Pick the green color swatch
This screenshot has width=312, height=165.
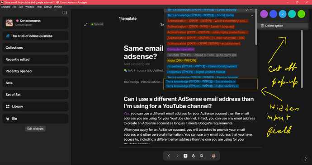click(x=301, y=14)
